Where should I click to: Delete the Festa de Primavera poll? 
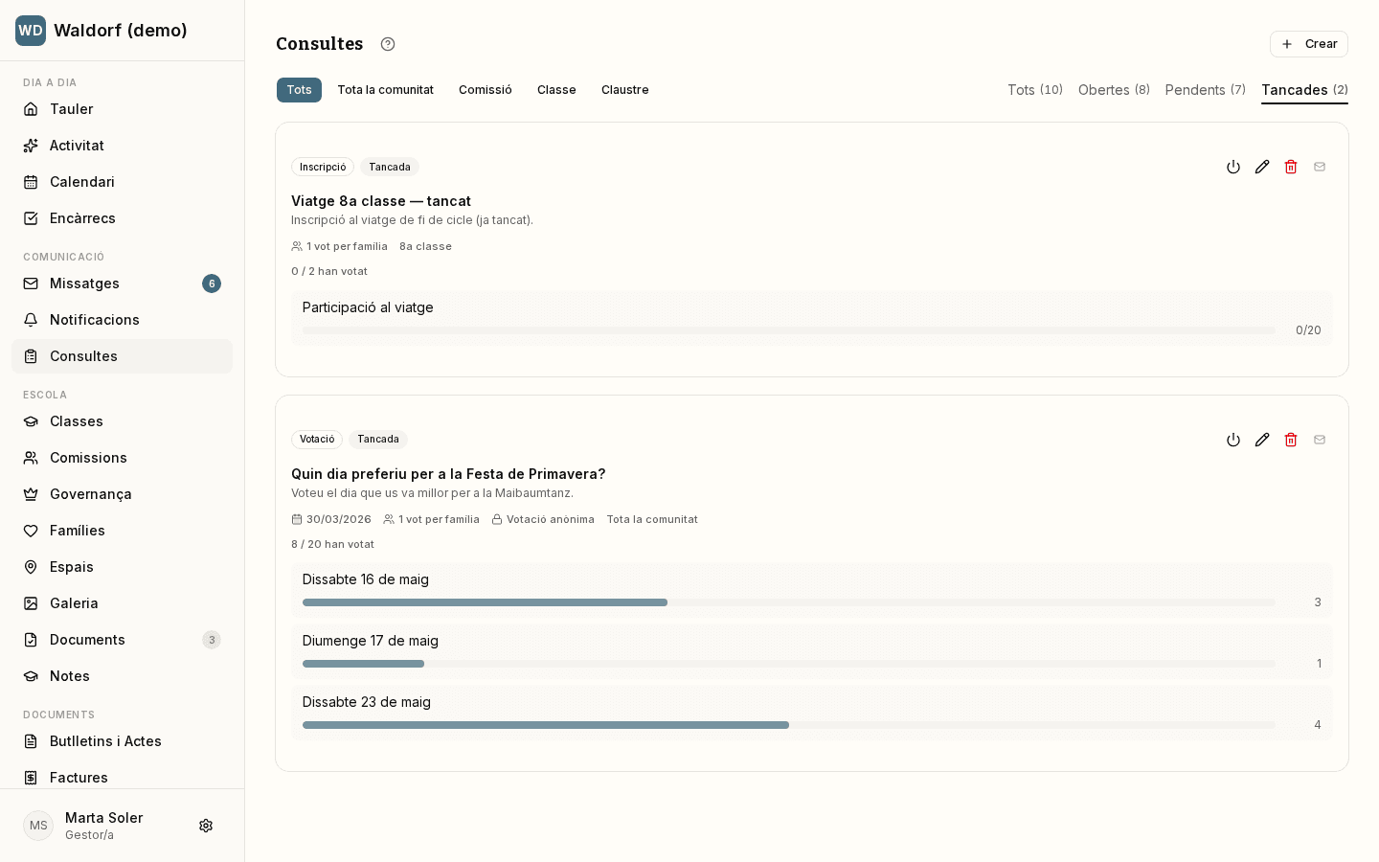coord(1291,440)
